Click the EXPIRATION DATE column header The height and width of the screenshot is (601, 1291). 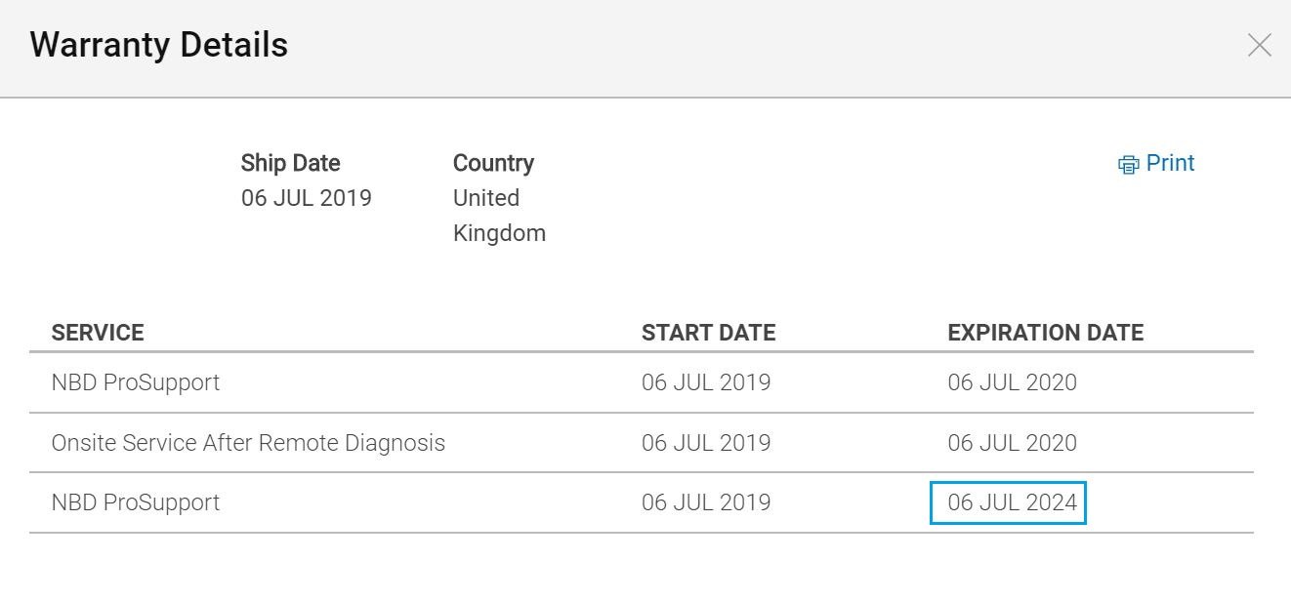coord(1045,333)
